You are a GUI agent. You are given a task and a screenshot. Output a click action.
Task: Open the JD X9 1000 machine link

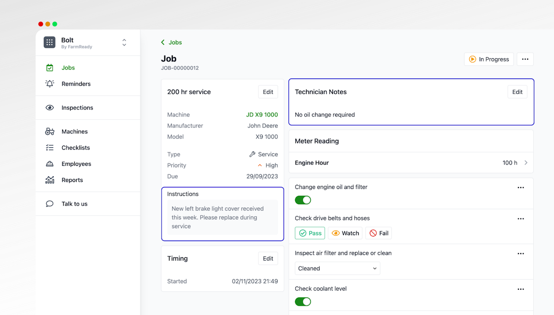click(262, 115)
